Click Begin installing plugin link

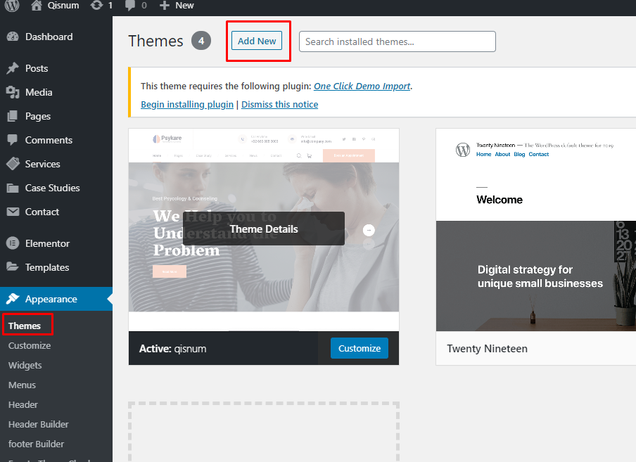click(187, 105)
